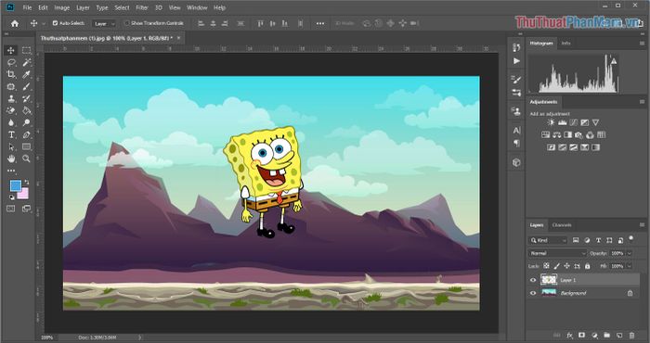Click the background pink color swatch
Viewport: 650px width, 343px height.
pos(24,194)
